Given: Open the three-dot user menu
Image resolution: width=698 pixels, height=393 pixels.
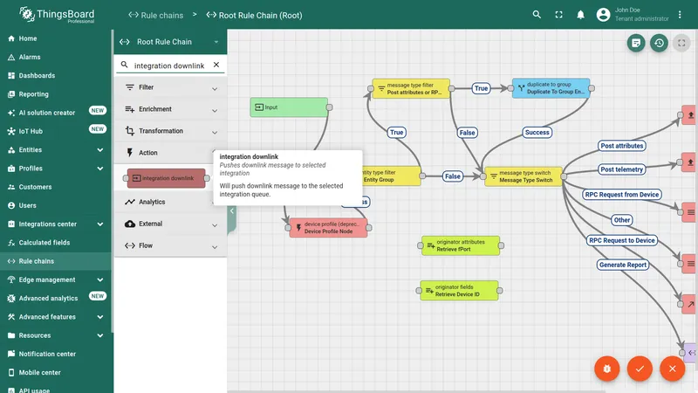Looking at the screenshot, I should [680, 15].
